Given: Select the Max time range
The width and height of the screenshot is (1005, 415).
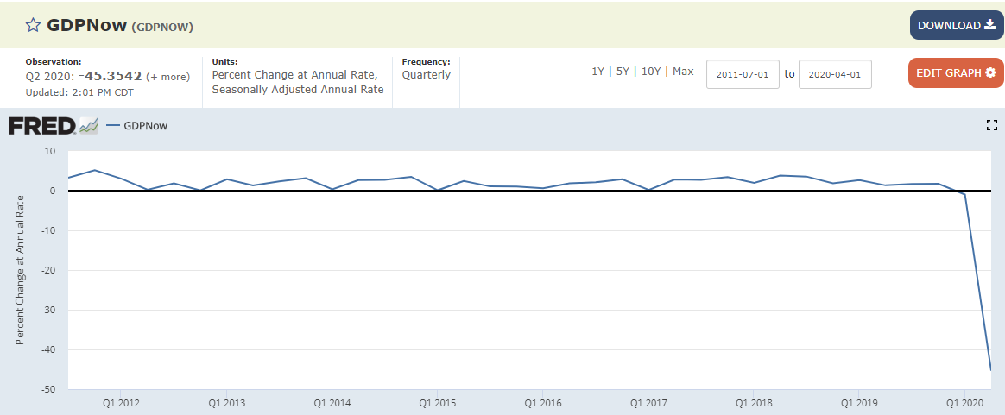Looking at the screenshot, I should 683,72.
